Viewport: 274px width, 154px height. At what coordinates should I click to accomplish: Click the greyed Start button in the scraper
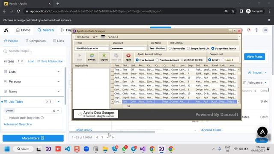click(x=80, y=57)
